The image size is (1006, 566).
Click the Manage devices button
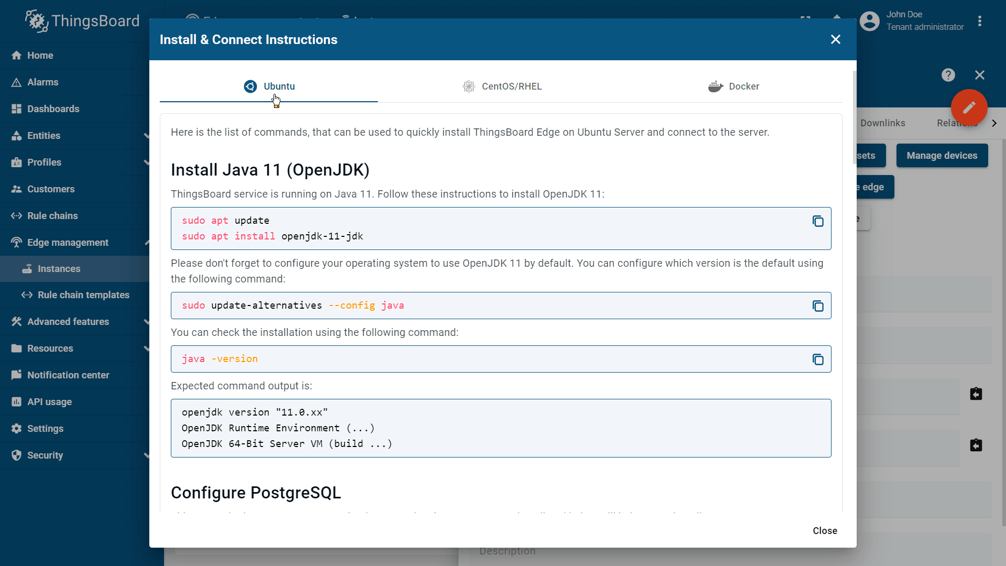pos(942,156)
